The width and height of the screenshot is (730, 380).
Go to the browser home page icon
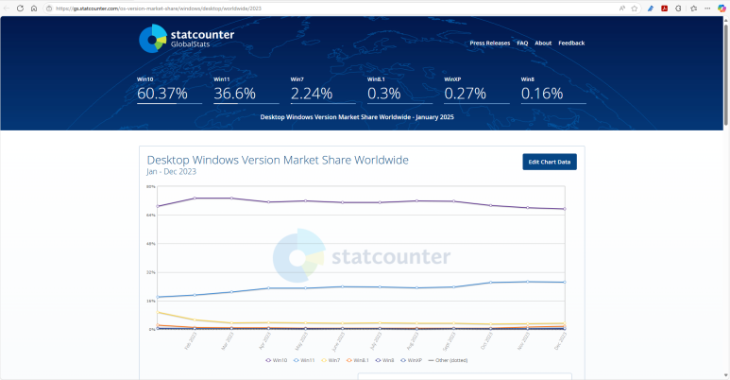[34, 8]
